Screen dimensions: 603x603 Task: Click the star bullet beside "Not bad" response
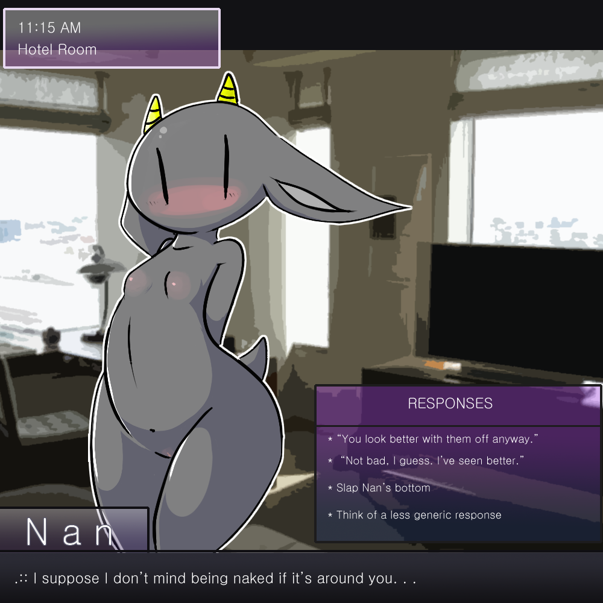[330, 461]
